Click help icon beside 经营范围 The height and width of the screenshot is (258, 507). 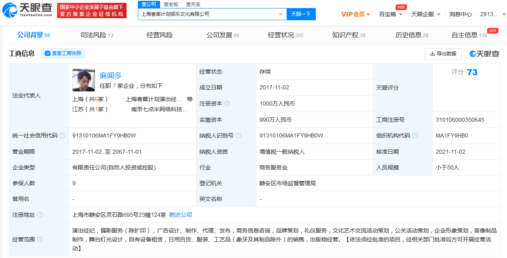40,239
